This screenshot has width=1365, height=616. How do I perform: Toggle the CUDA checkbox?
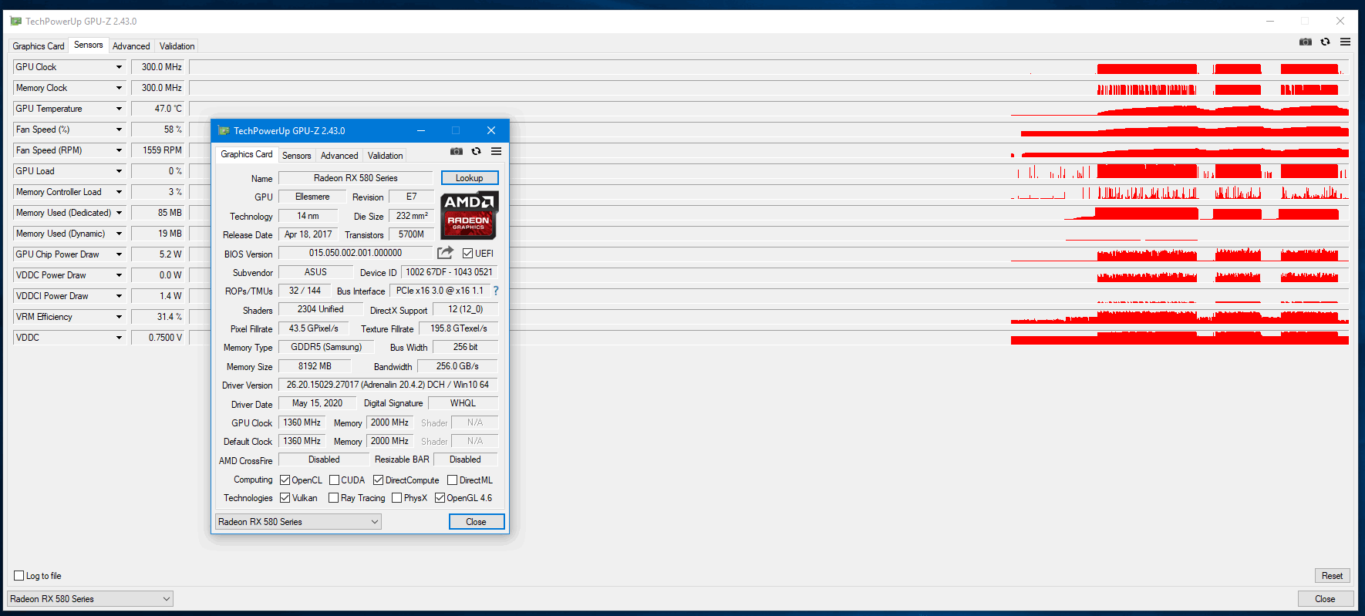pyautogui.click(x=334, y=480)
